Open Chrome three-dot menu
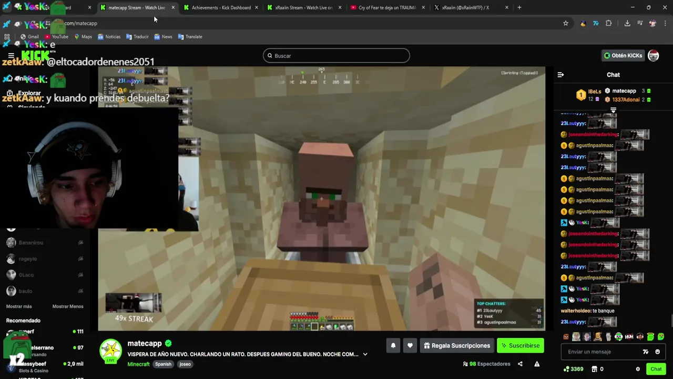This screenshot has height=379, width=673. 665,23
